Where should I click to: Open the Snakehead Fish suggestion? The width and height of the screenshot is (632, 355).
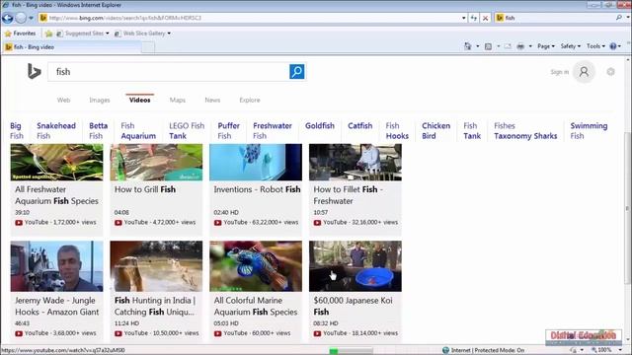pos(56,131)
